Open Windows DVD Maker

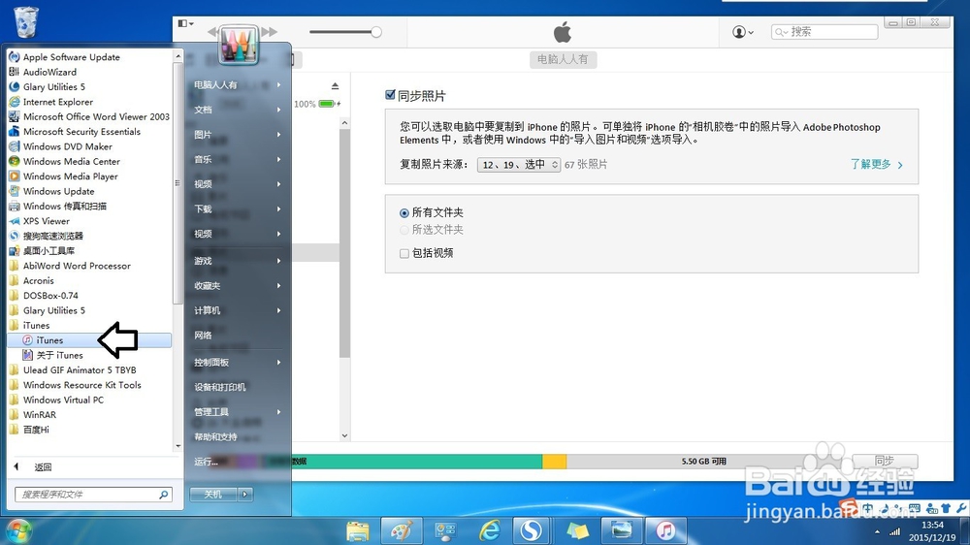[x=60, y=146]
